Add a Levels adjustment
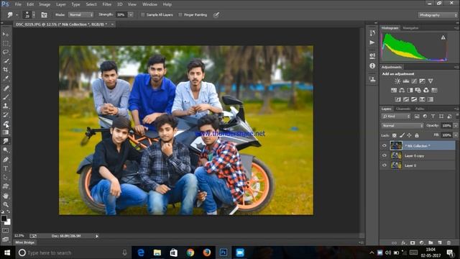 pyautogui.click(x=405, y=81)
